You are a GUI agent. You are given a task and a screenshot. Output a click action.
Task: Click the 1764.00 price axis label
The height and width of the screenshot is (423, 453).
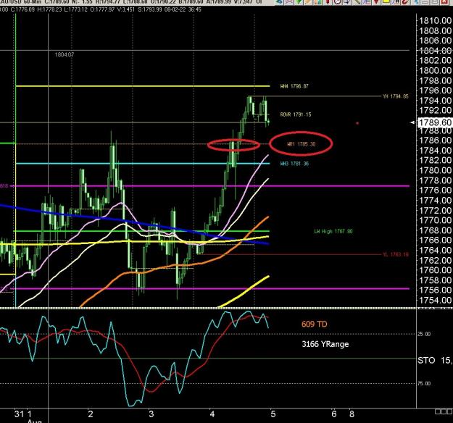pyautogui.click(x=435, y=251)
